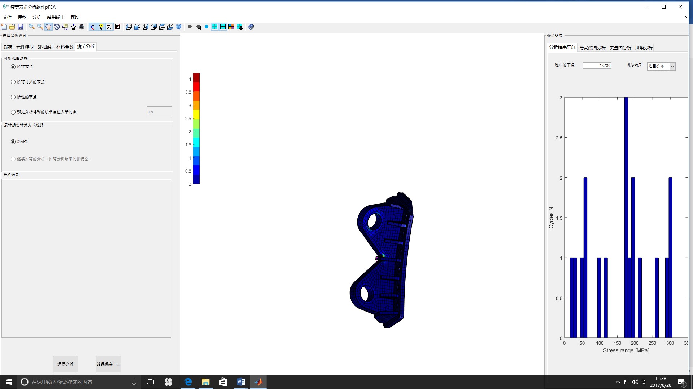Activate the zoom out magnifier tool

(x=40, y=27)
